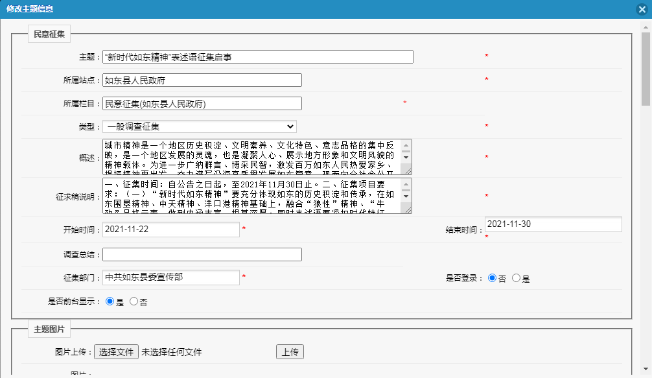This screenshot has width=652, height=378.
Task: Click the dialog's vertical scrollbar thumb
Action: point(646,69)
